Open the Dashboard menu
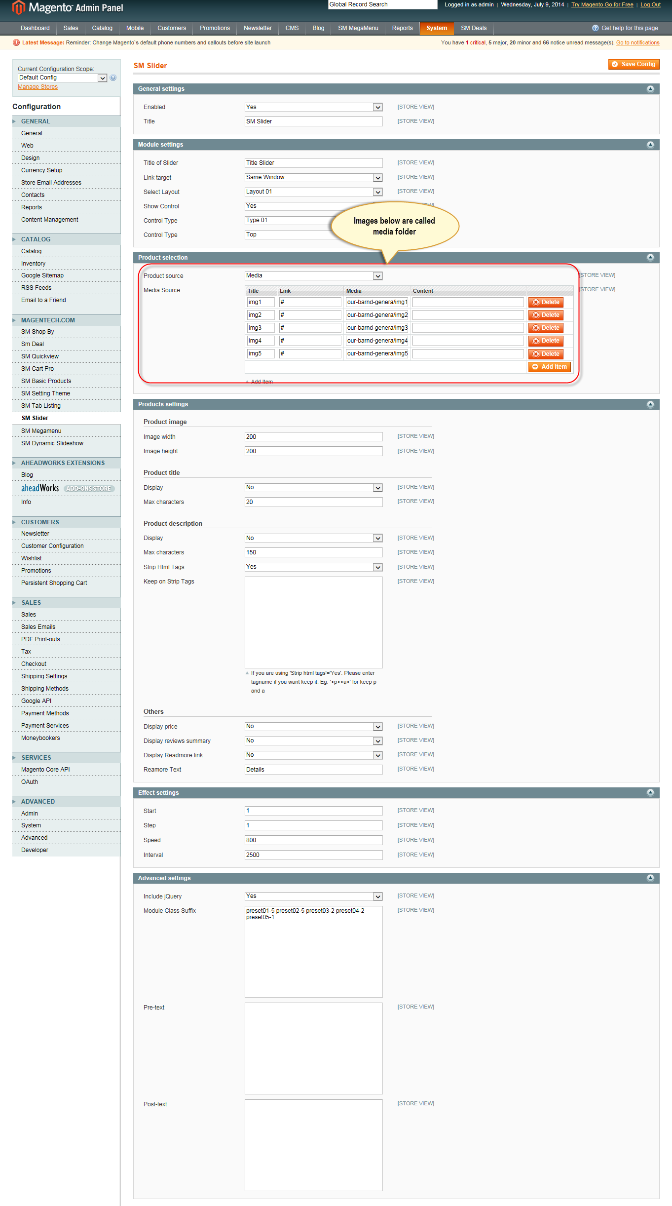Image resolution: width=672 pixels, height=1206 pixels. point(35,28)
